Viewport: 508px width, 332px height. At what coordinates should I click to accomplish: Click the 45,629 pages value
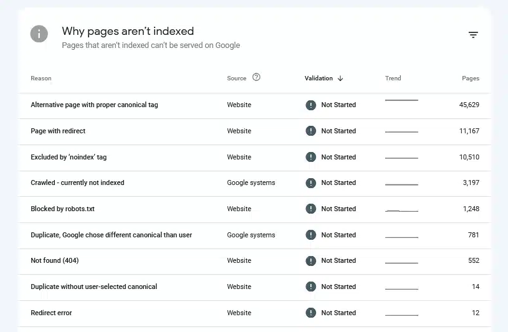pos(469,105)
